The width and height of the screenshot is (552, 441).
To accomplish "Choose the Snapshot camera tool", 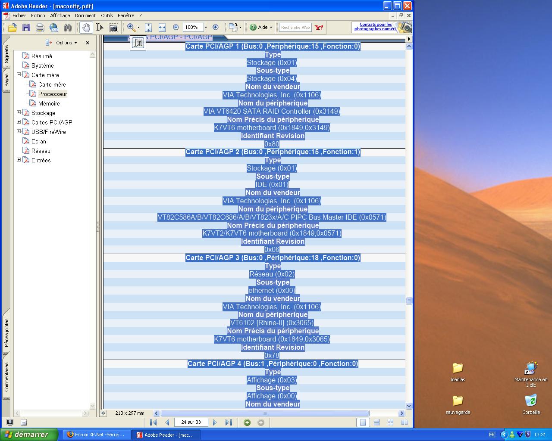I will click(x=113, y=28).
